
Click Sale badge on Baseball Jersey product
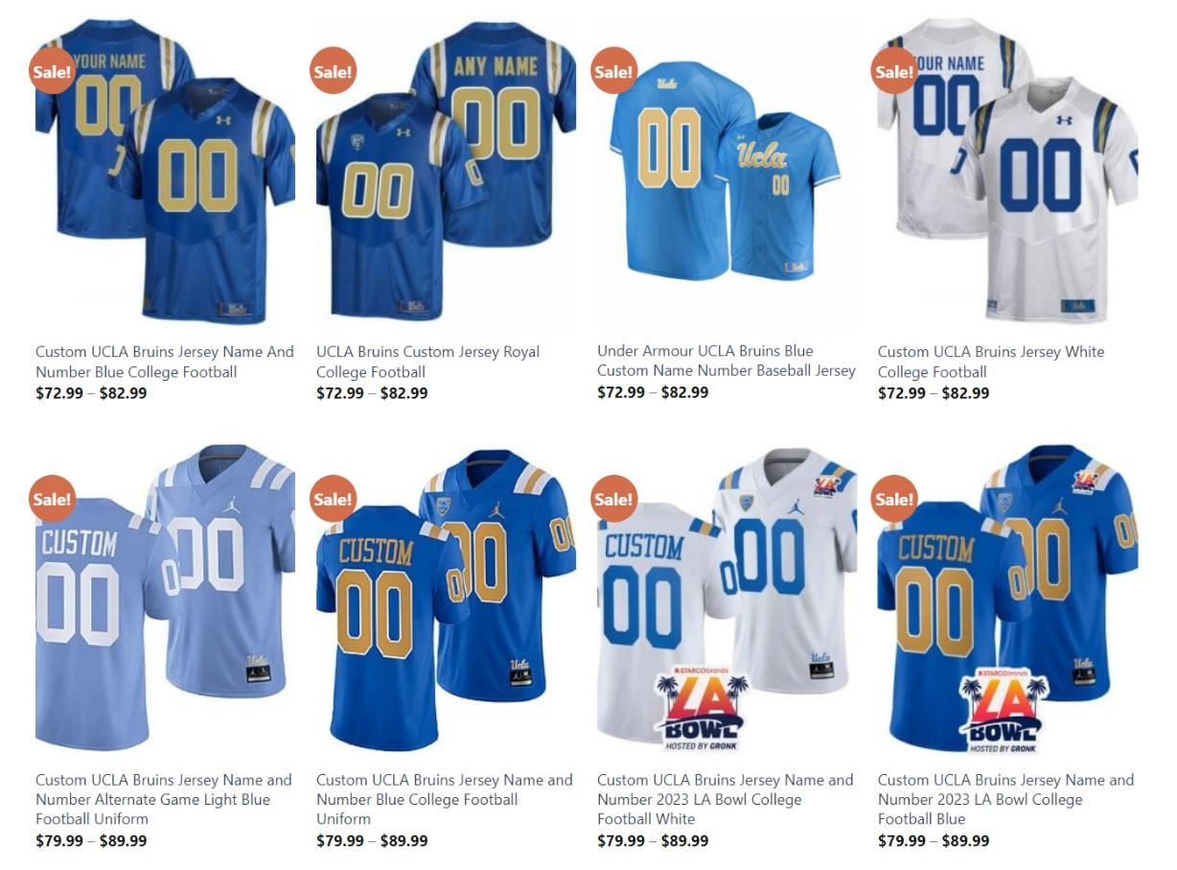tap(614, 71)
